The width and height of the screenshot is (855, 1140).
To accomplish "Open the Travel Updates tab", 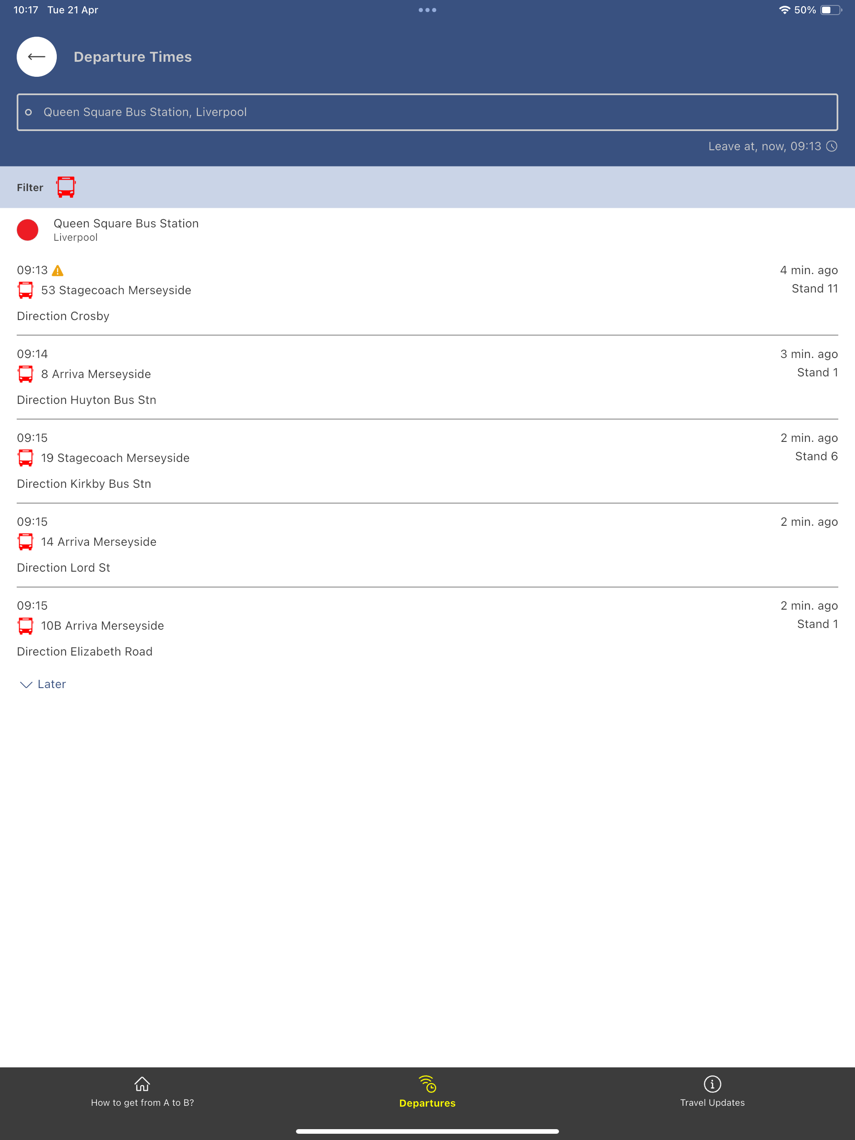I will [712, 1092].
